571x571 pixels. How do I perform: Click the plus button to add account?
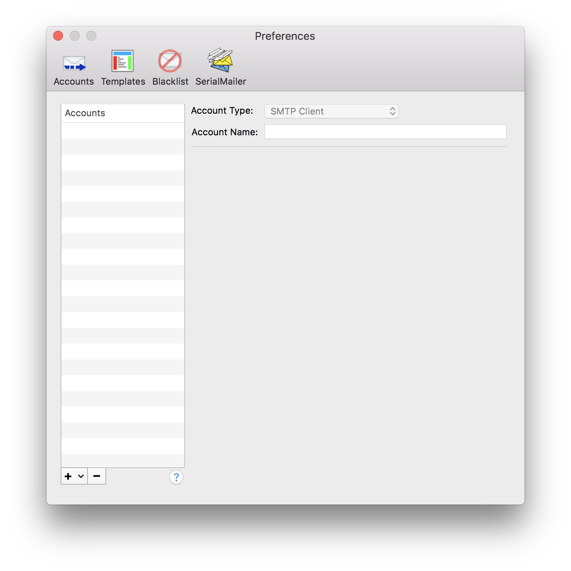coord(68,476)
